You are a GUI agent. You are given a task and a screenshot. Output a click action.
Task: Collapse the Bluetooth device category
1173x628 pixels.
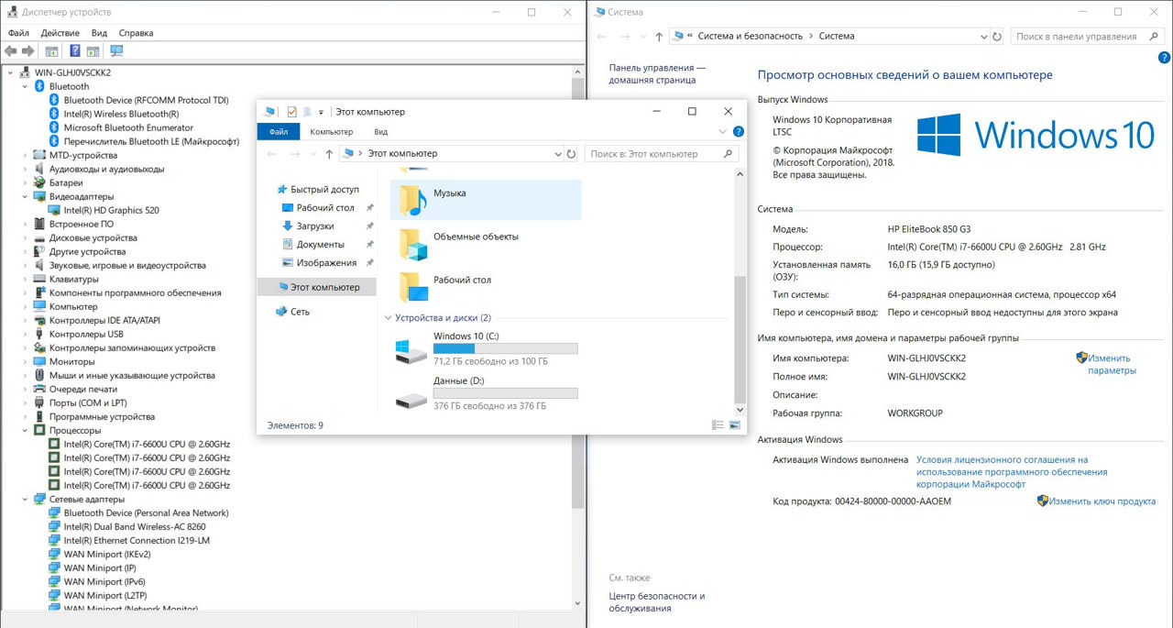click(26, 86)
